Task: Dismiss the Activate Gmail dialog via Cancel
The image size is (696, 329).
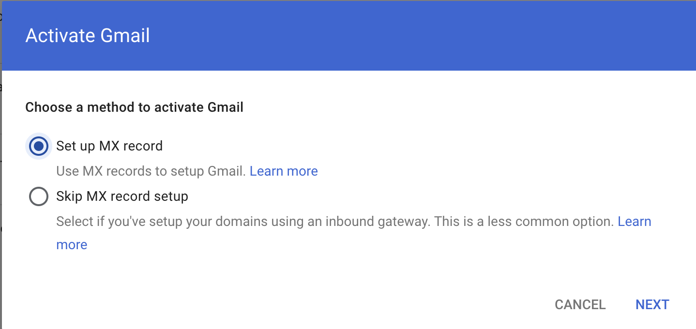Action: pos(580,304)
